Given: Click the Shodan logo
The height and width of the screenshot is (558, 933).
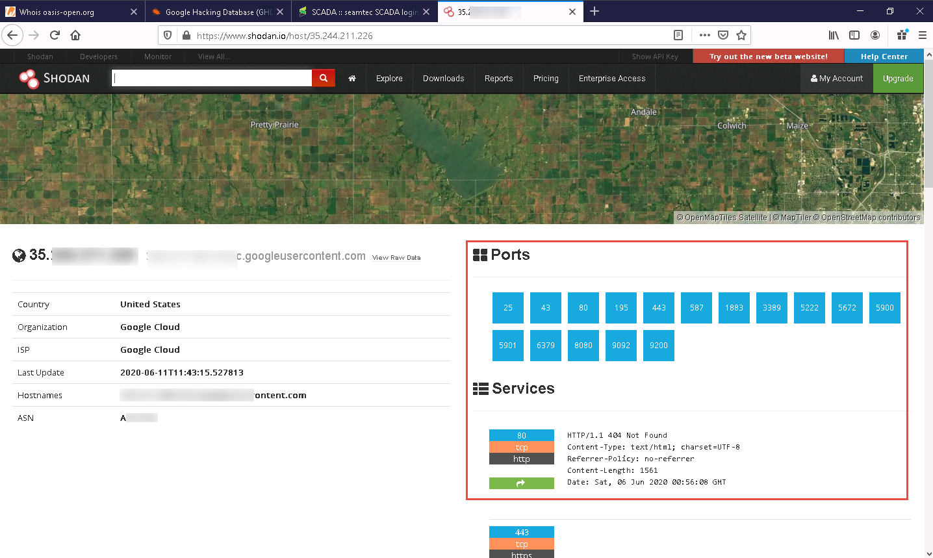Looking at the screenshot, I should (x=55, y=79).
